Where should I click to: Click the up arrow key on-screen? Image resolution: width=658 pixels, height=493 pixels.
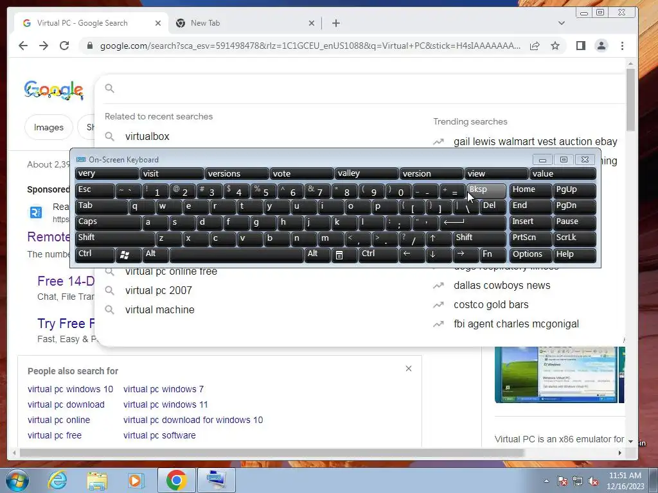pos(439,239)
